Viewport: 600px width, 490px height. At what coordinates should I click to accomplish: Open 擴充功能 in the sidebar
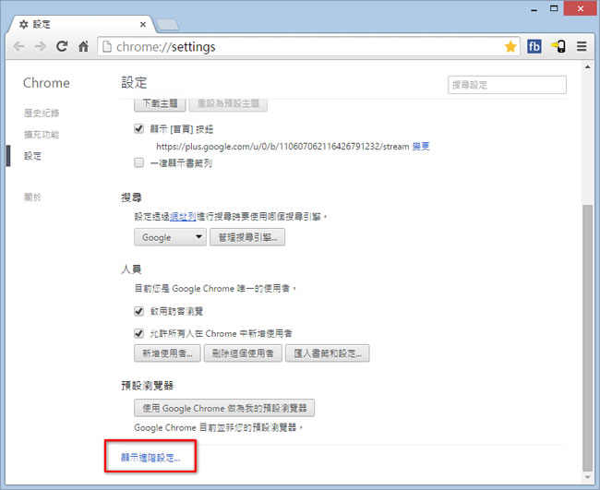tap(42, 134)
